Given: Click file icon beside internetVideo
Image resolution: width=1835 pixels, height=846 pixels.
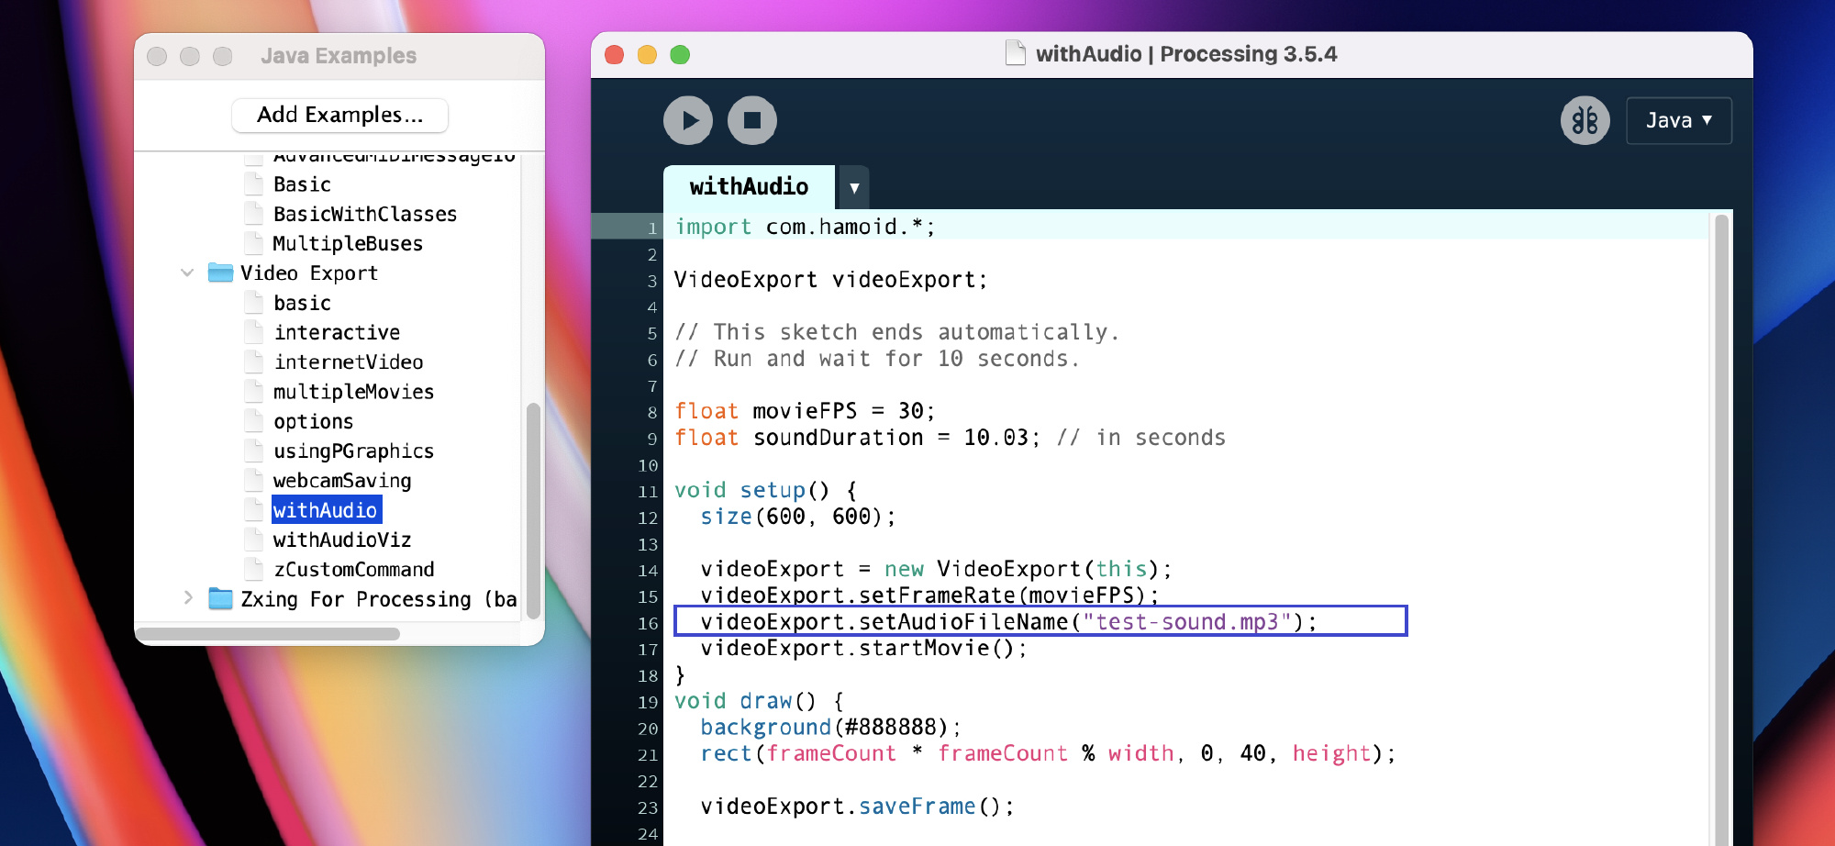Looking at the screenshot, I should (254, 361).
